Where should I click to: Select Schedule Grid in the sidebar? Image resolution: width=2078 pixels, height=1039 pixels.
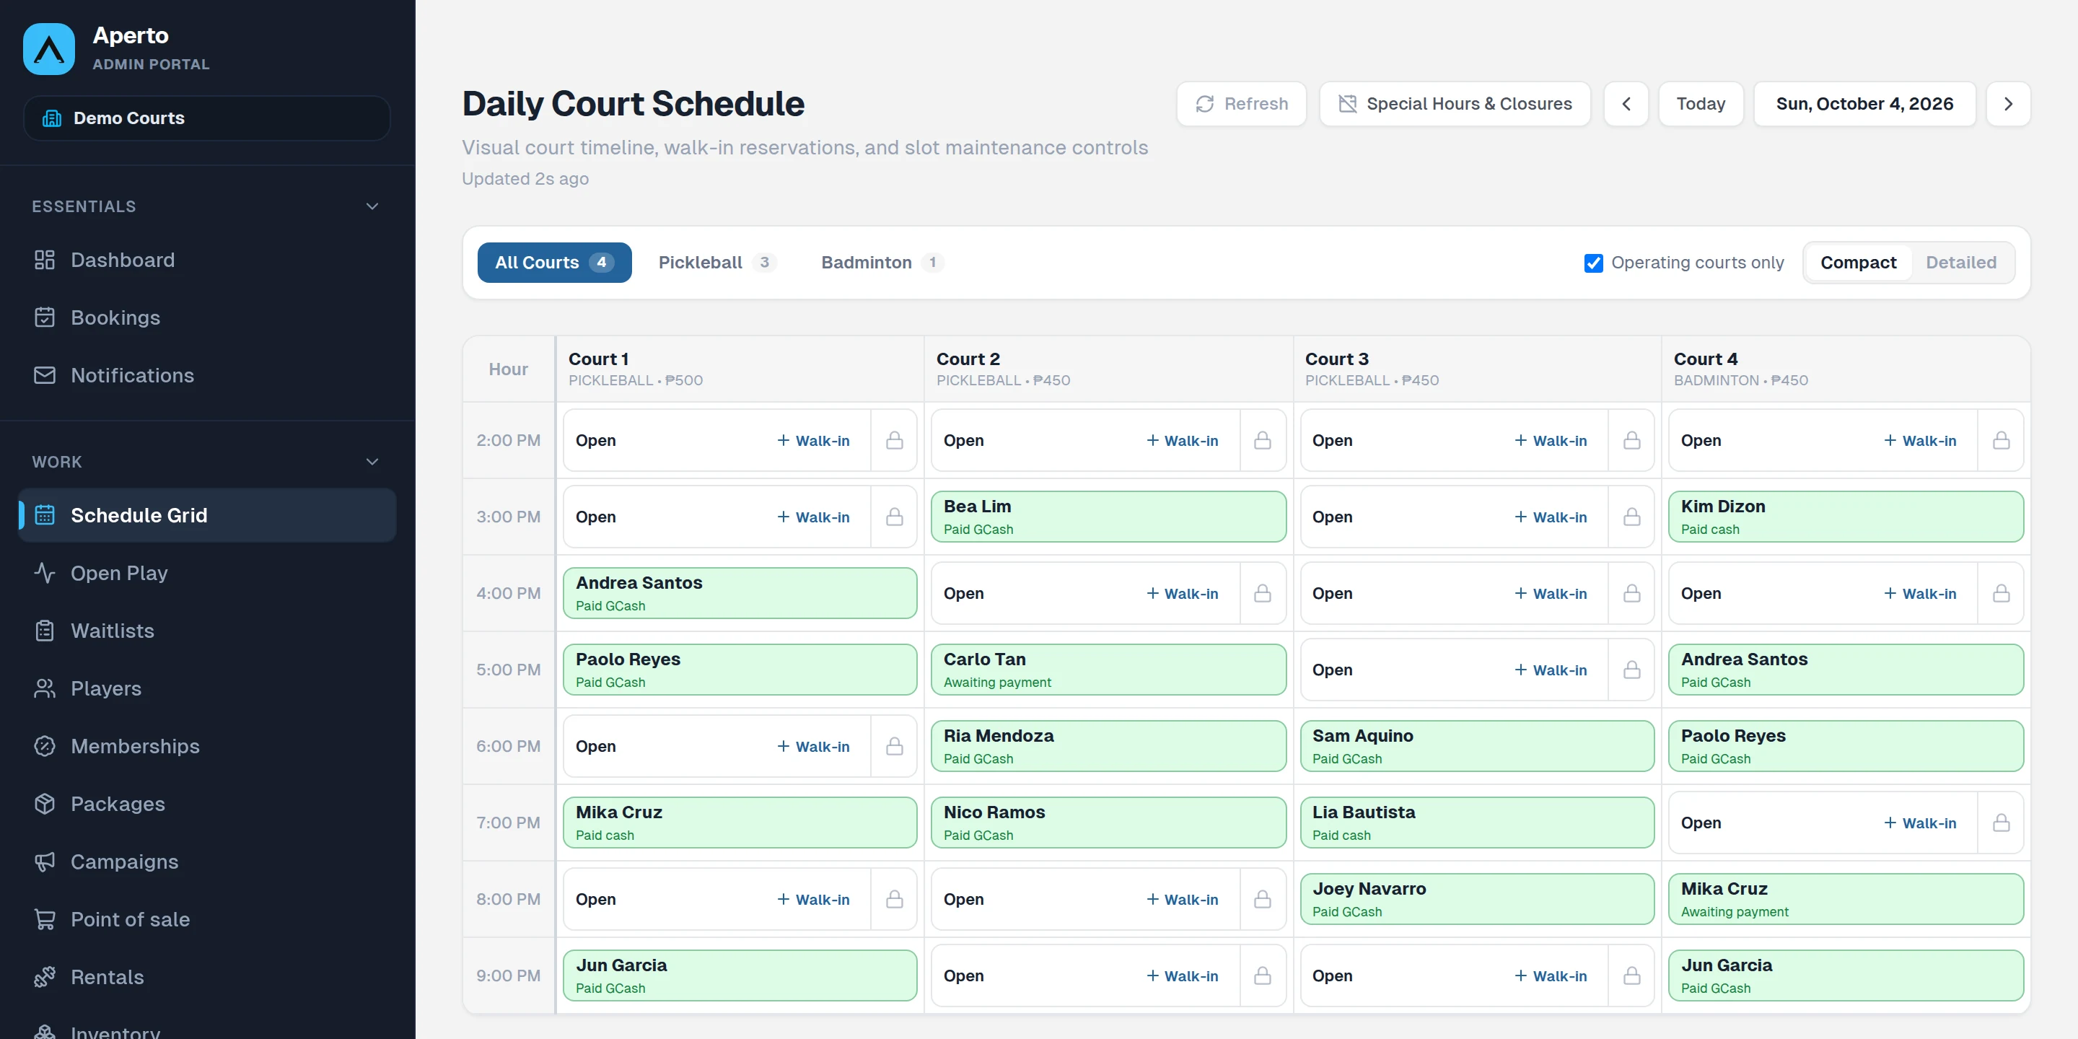(x=207, y=514)
